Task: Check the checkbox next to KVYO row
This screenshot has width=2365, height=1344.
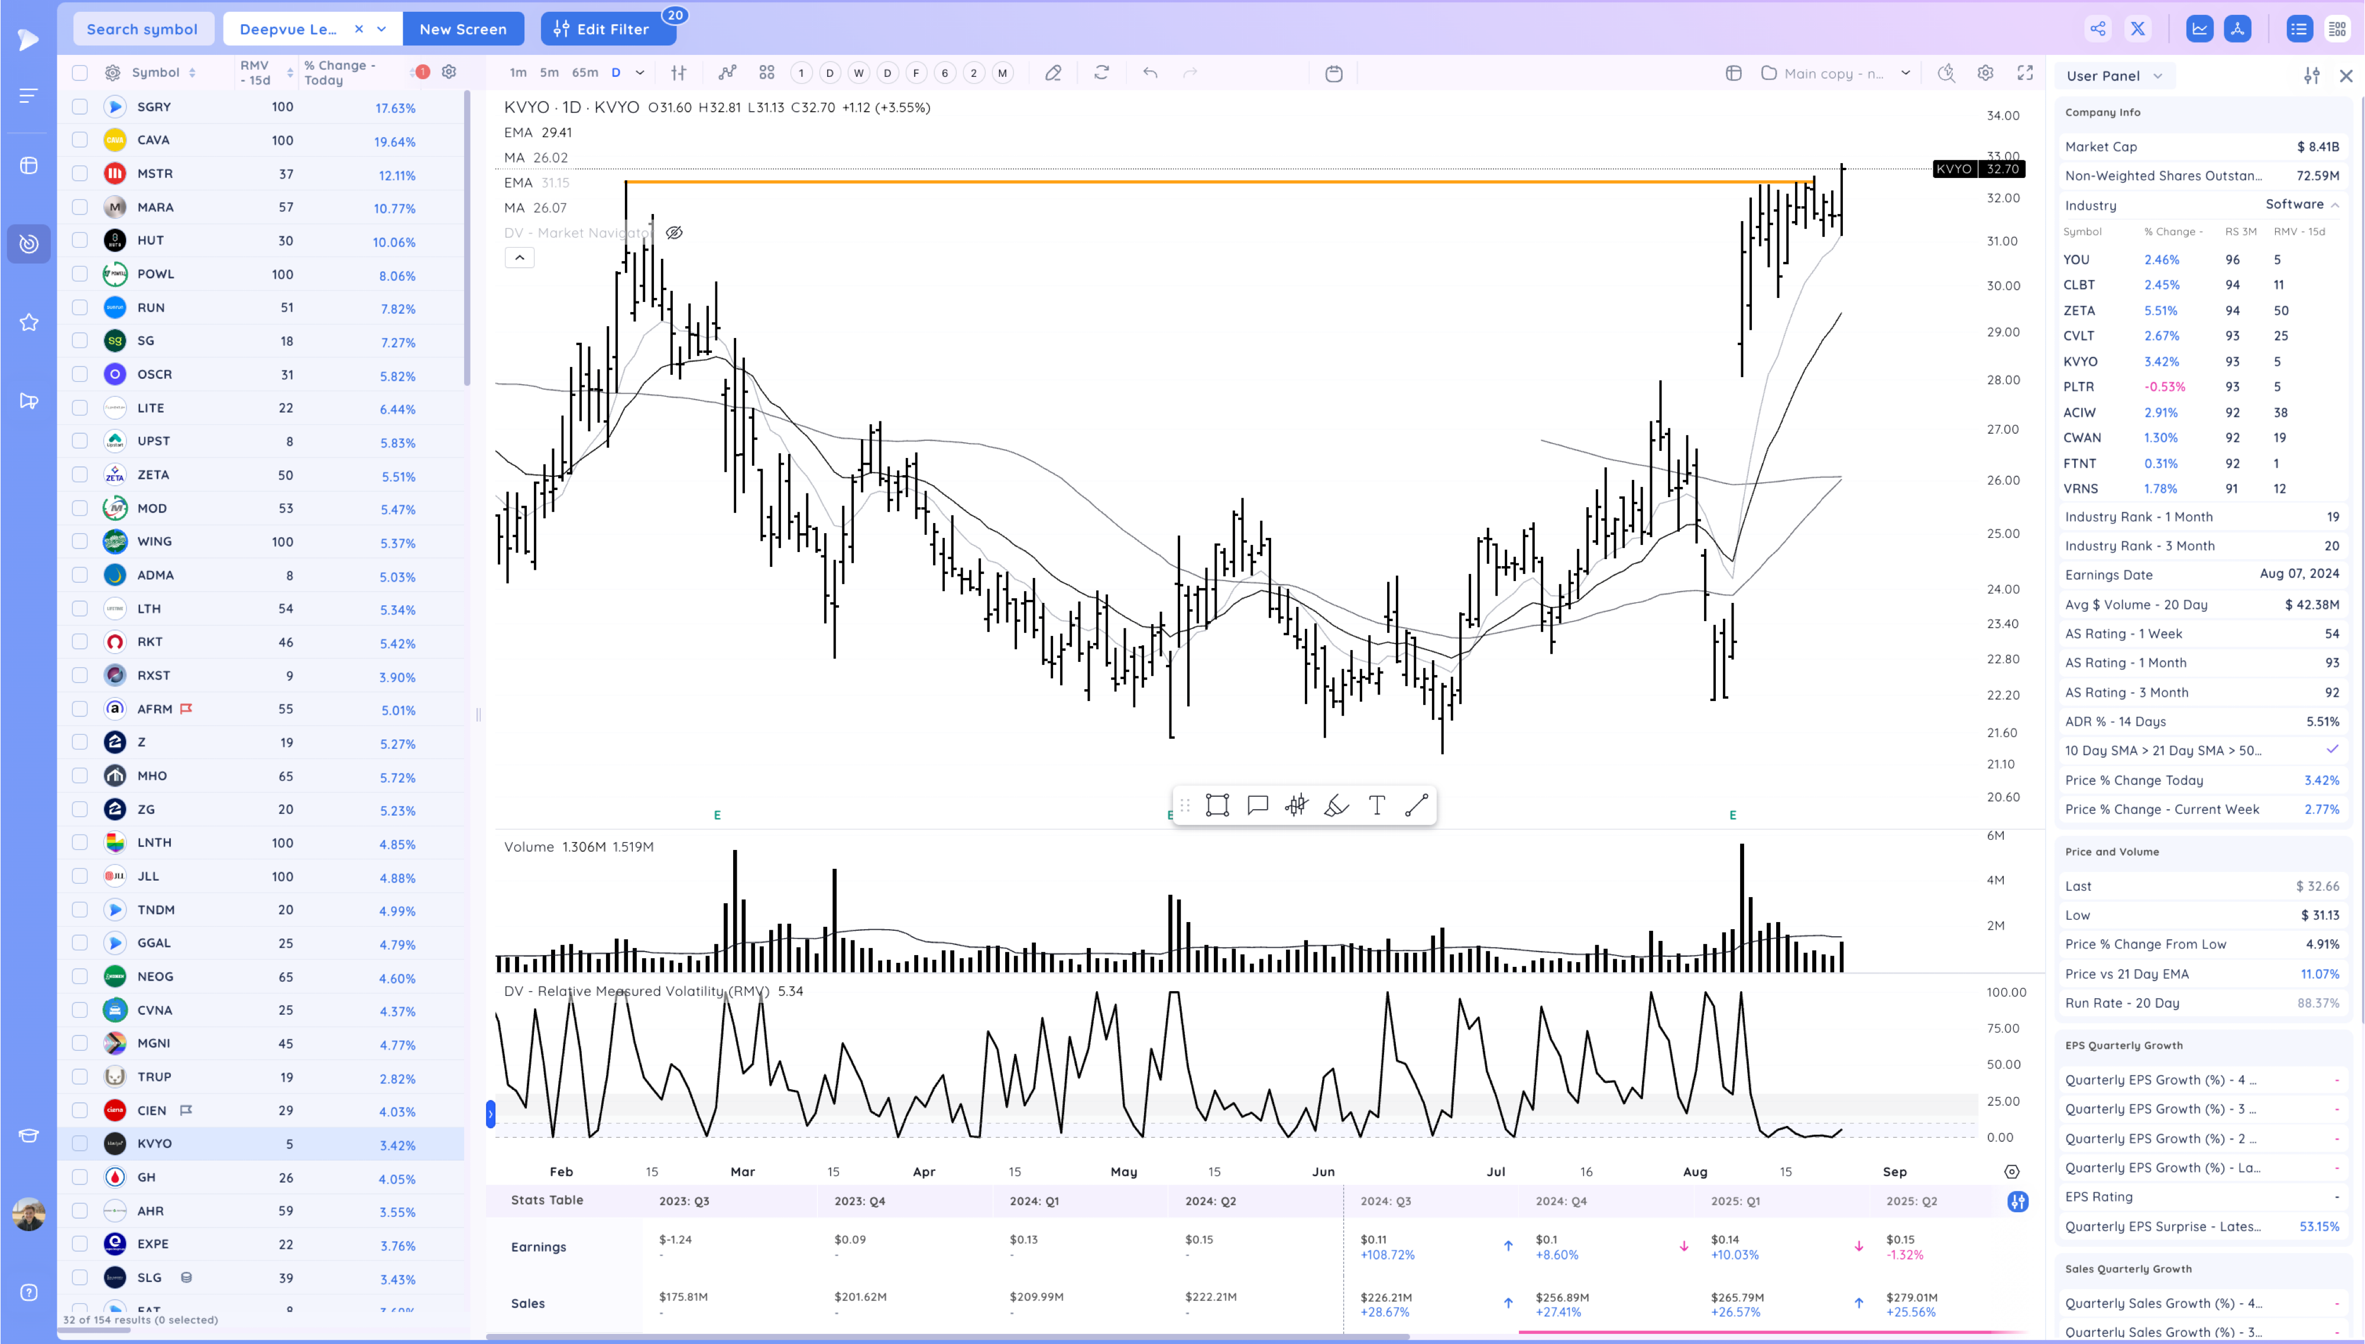Action: tap(79, 1144)
